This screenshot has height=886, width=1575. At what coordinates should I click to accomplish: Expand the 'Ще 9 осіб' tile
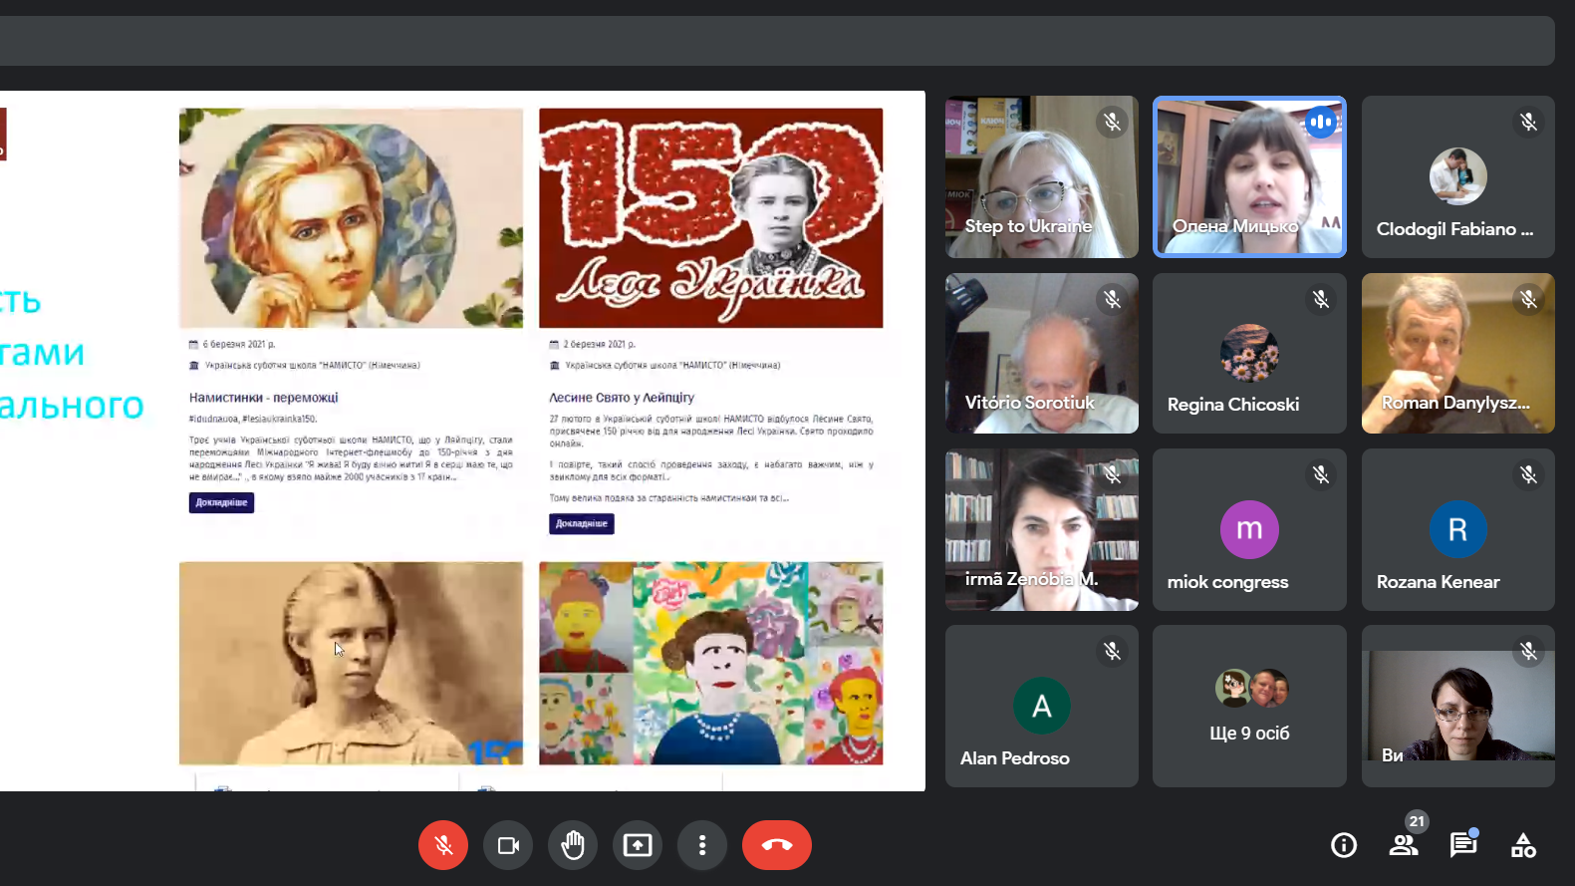(x=1249, y=707)
